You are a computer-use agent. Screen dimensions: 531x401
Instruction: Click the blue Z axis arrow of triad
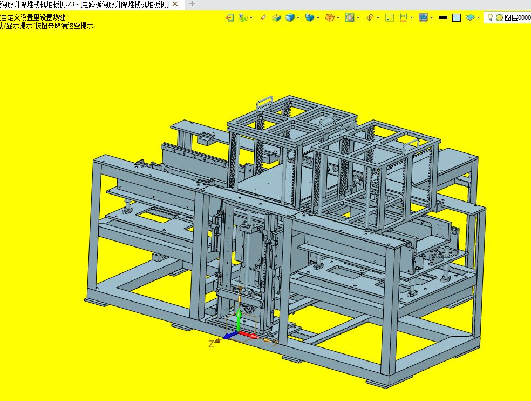click(x=230, y=336)
